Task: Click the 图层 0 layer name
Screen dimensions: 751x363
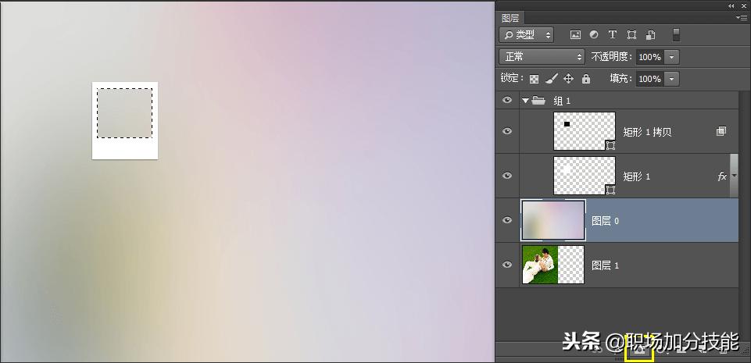Action: [605, 221]
